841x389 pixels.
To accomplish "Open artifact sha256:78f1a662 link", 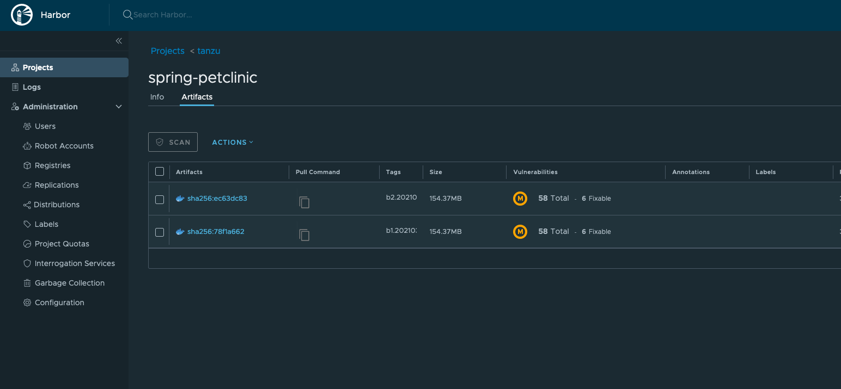I will (x=216, y=232).
